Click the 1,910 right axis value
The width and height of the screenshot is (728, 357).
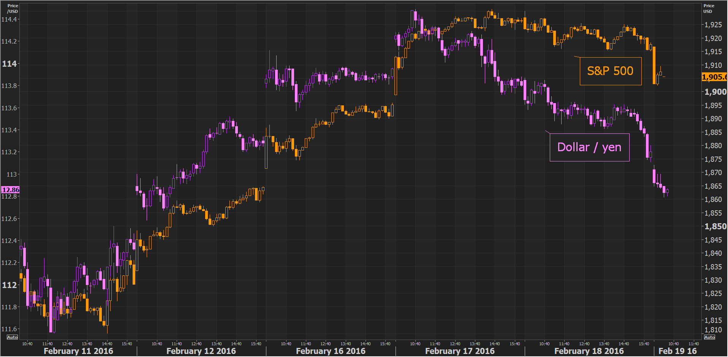click(x=713, y=65)
